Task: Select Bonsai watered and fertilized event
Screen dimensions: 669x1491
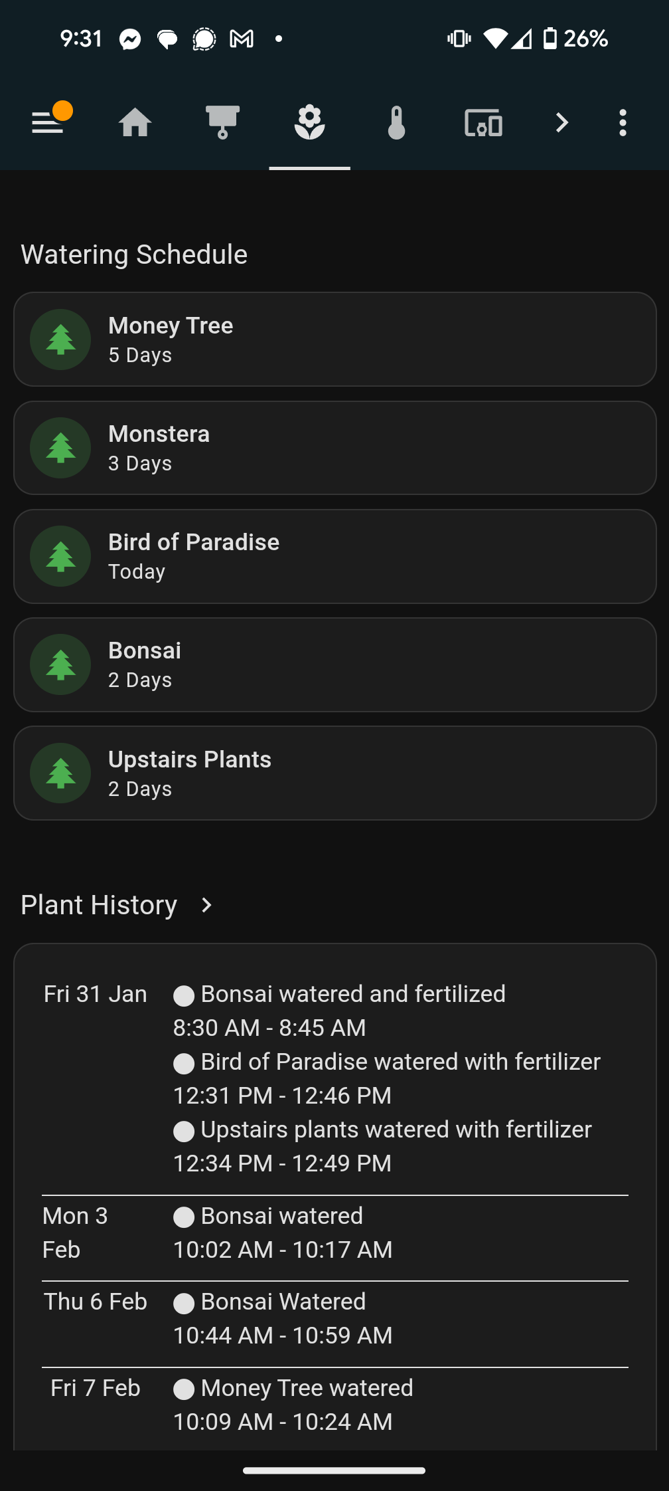Action: click(352, 994)
